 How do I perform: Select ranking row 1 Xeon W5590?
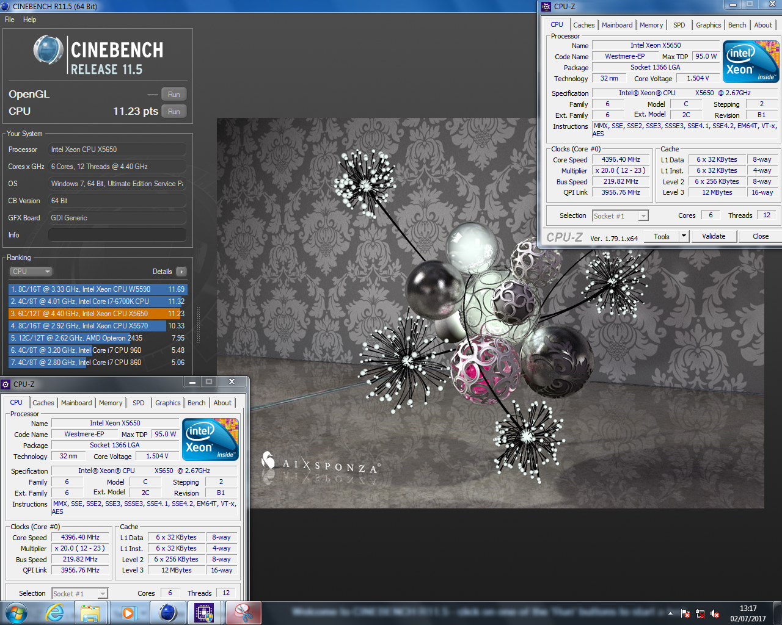(x=98, y=289)
